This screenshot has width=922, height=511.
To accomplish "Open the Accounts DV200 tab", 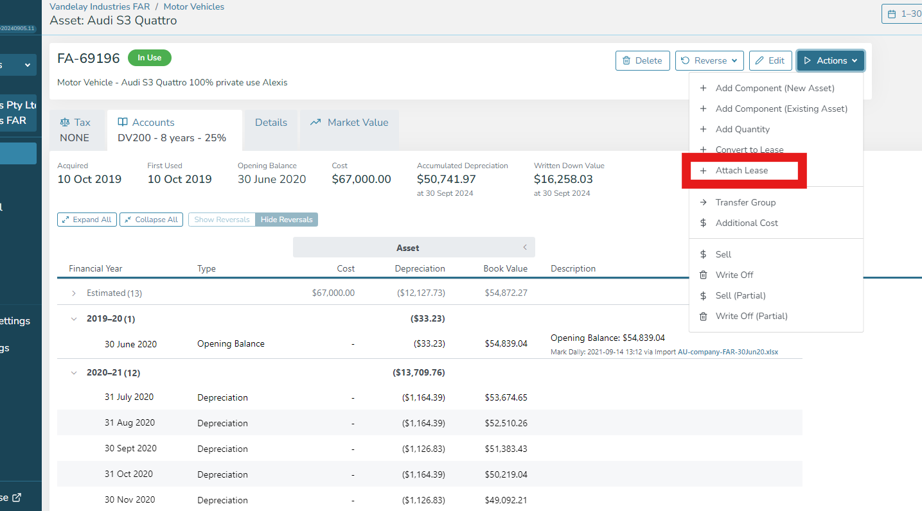I will click(x=174, y=130).
